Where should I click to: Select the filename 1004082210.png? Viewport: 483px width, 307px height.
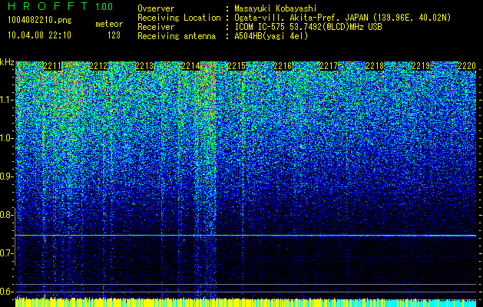click(x=40, y=21)
